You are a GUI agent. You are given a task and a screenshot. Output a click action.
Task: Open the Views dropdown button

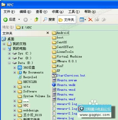click(83, 19)
